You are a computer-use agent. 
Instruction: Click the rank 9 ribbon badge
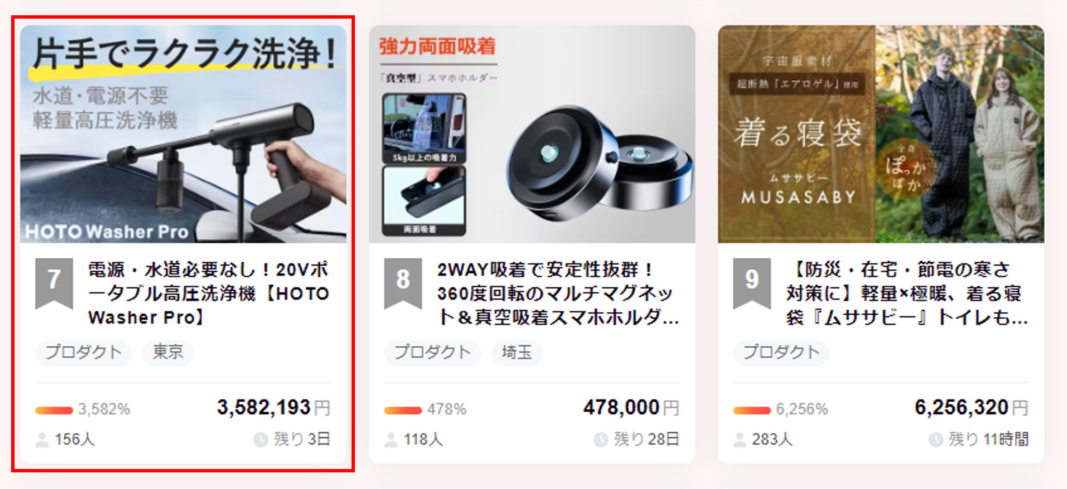pos(752,283)
